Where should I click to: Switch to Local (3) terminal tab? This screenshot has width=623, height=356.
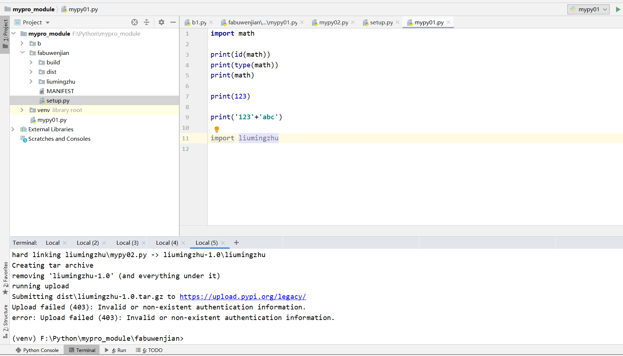click(x=127, y=243)
